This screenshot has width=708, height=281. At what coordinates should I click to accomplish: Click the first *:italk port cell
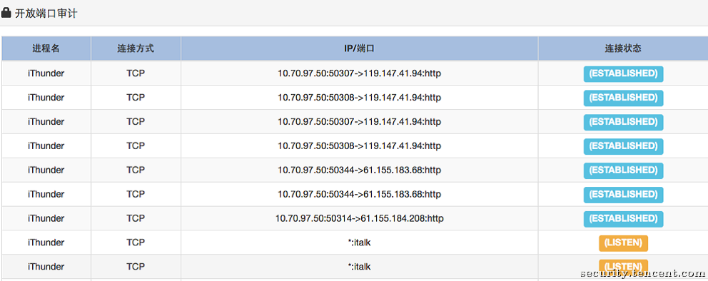(x=360, y=243)
